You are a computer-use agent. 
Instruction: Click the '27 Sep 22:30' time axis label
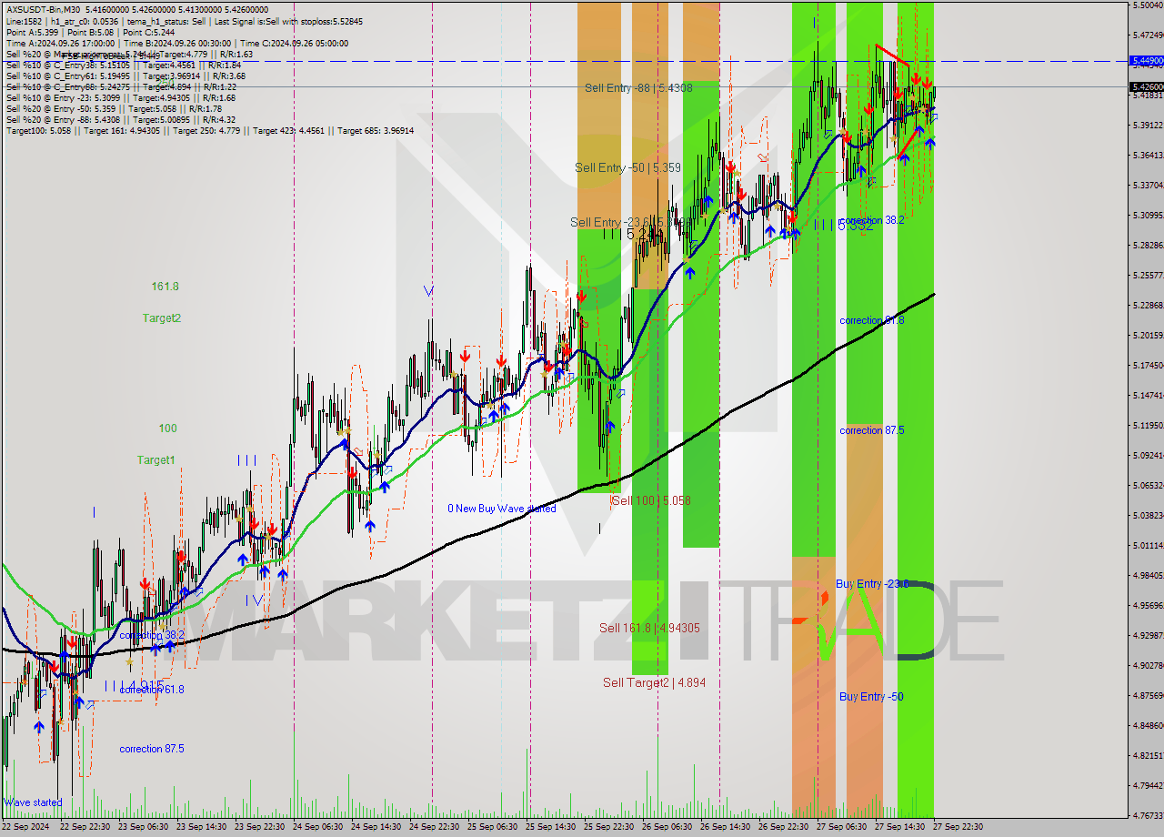click(x=958, y=827)
